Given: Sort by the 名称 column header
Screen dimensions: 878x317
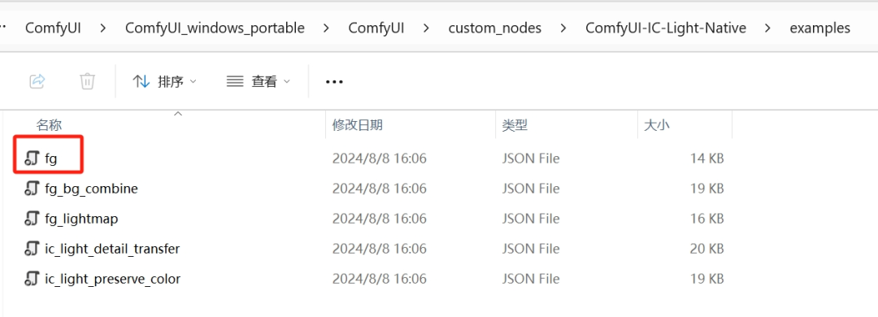Looking at the screenshot, I should [49, 125].
